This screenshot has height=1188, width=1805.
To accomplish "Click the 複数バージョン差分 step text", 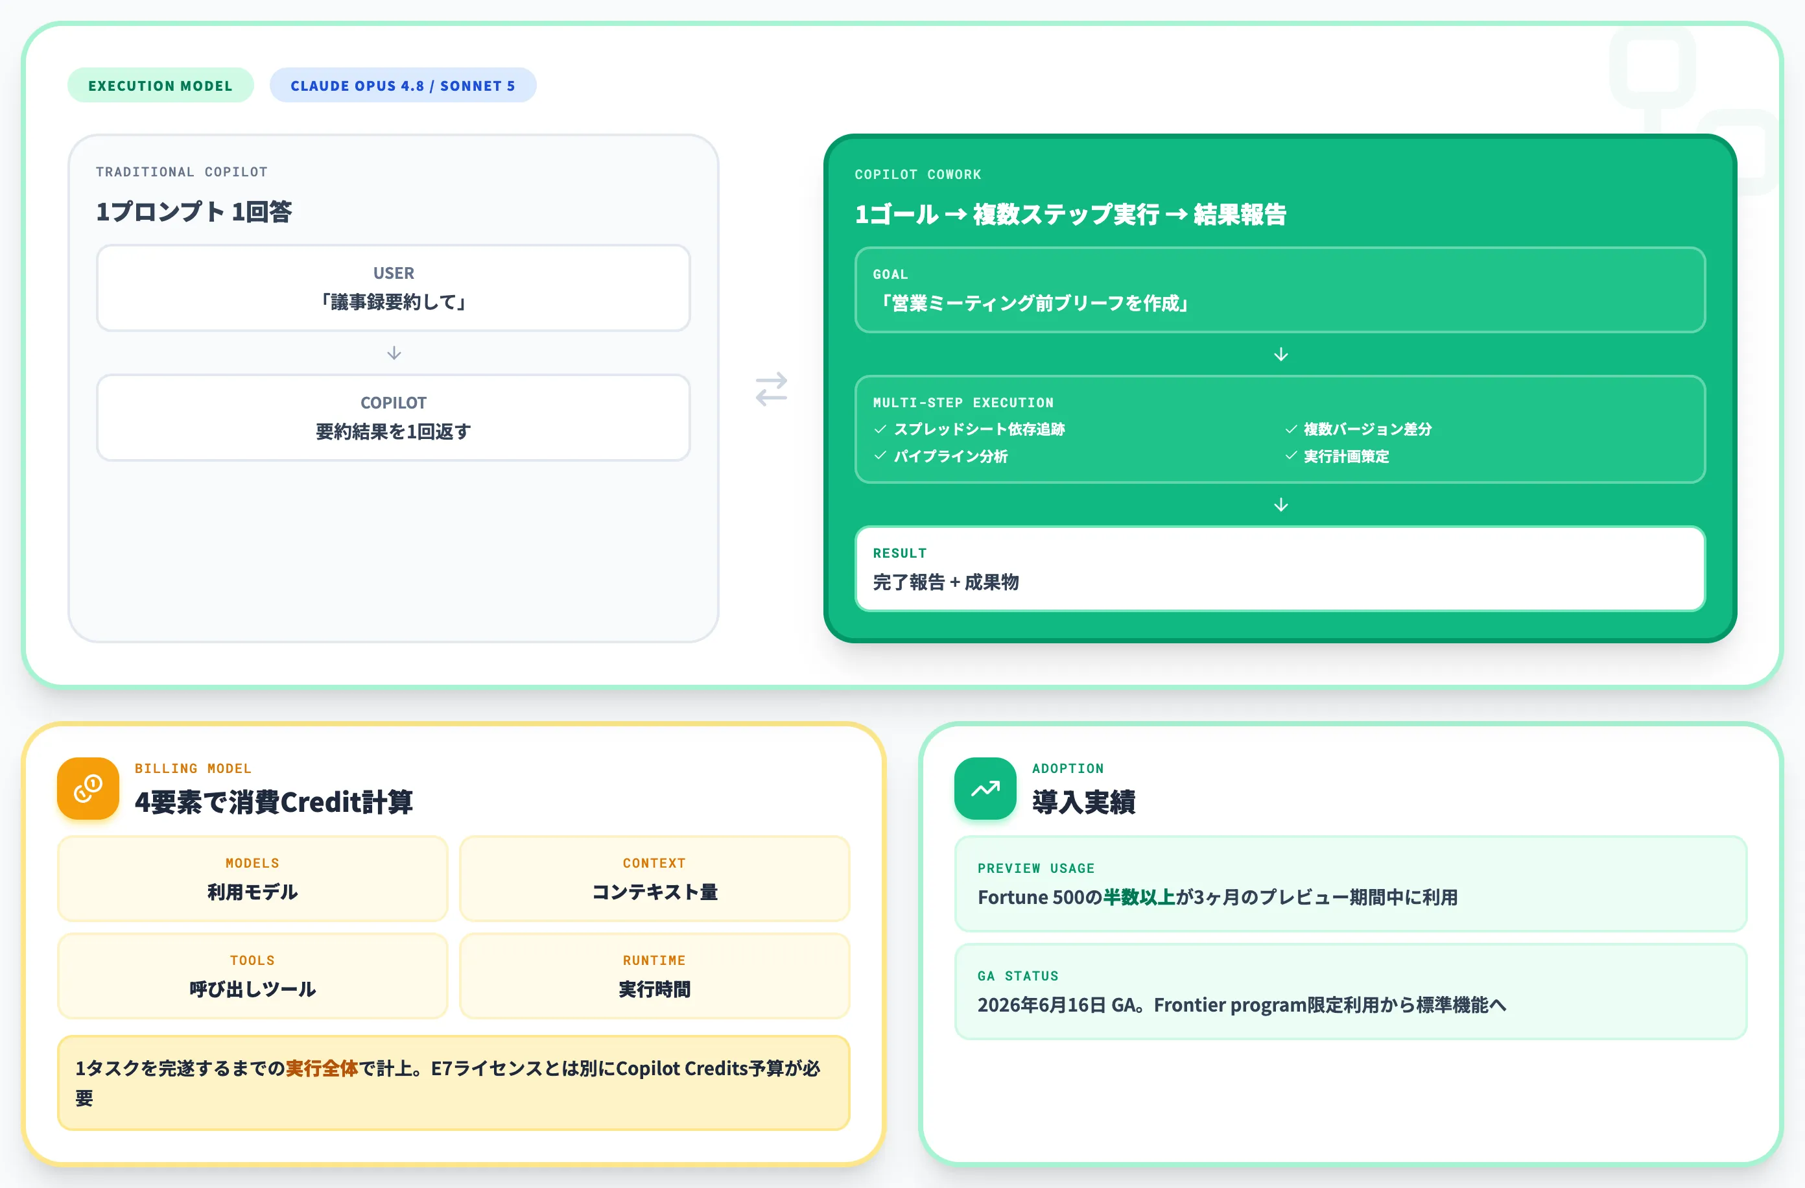I will coord(1367,429).
